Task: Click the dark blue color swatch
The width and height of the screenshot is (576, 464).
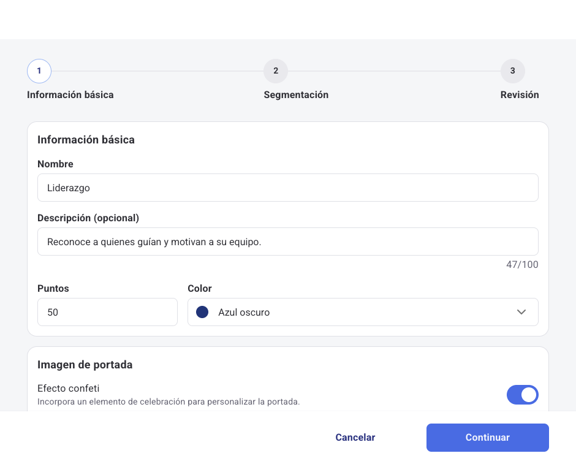Action: pos(202,312)
